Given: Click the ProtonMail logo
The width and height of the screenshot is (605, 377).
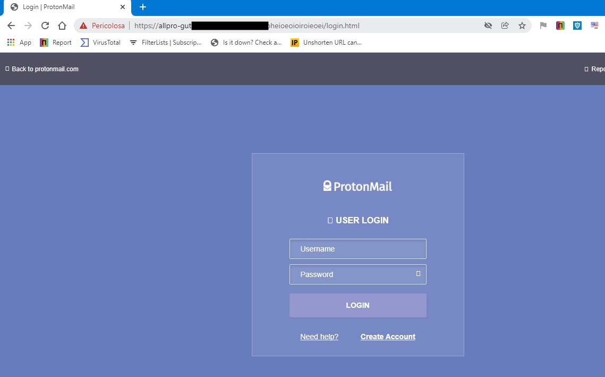Looking at the screenshot, I should (x=357, y=187).
